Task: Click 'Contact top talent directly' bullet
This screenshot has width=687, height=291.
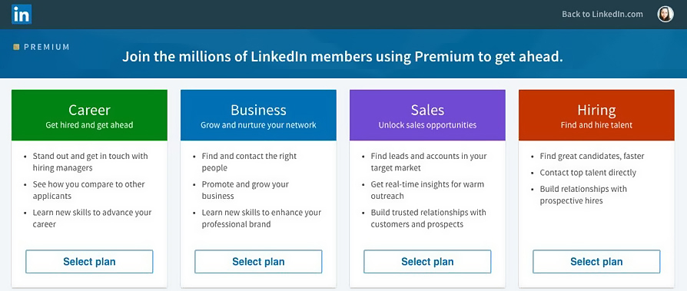Action: coord(588,173)
